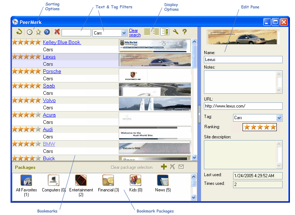This screenshot has height=215, width=295.
Task: Click bookmark list scroll down arrow
Action: click(194, 157)
